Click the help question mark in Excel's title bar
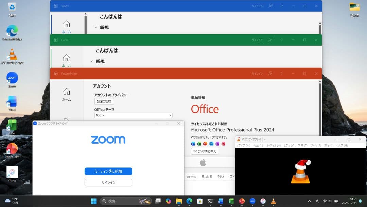The image size is (367, 207). [281, 40]
